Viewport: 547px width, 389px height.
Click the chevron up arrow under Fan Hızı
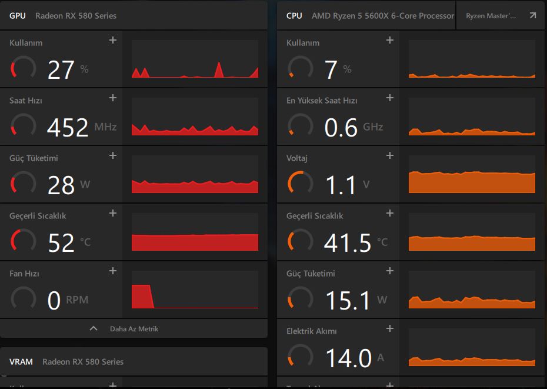(93, 329)
